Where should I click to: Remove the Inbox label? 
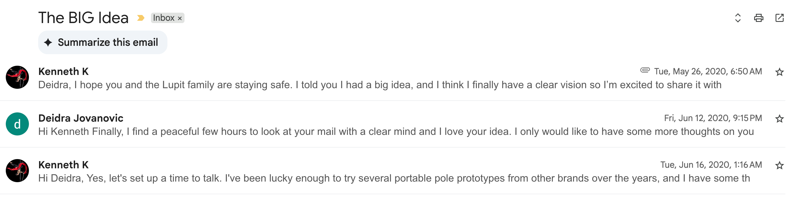coord(180,18)
